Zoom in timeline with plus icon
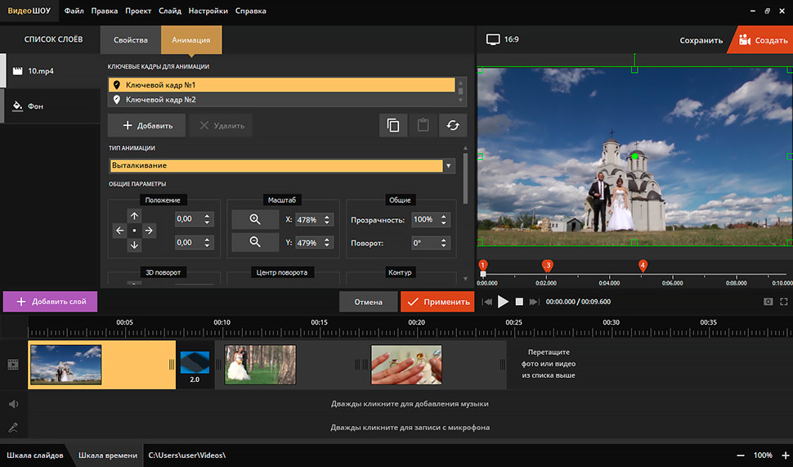This screenshot has height=467, width=793. (786, 456)
